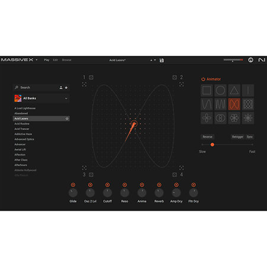Switch to the Play view

pos(46,60)
